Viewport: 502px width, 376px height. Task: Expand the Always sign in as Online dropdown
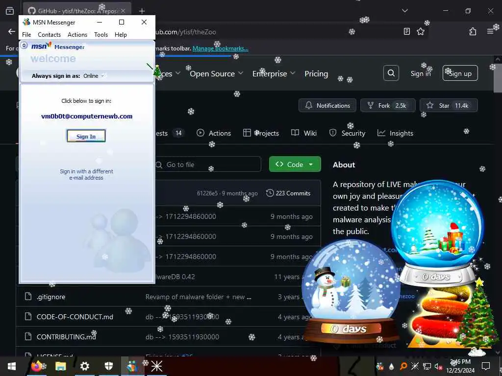point(94,76)
